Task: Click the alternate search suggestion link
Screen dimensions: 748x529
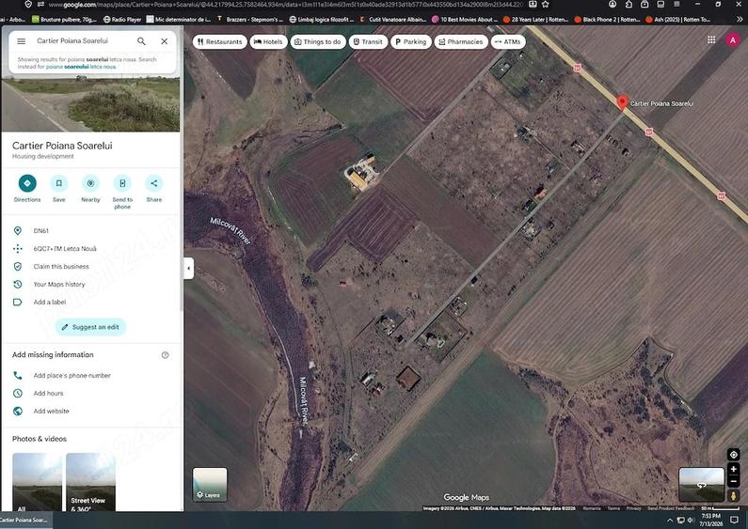Action: click(81, 67)
